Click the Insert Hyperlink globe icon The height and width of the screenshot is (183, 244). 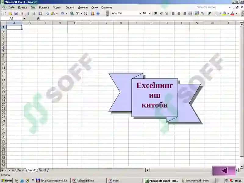click(72, 13)
